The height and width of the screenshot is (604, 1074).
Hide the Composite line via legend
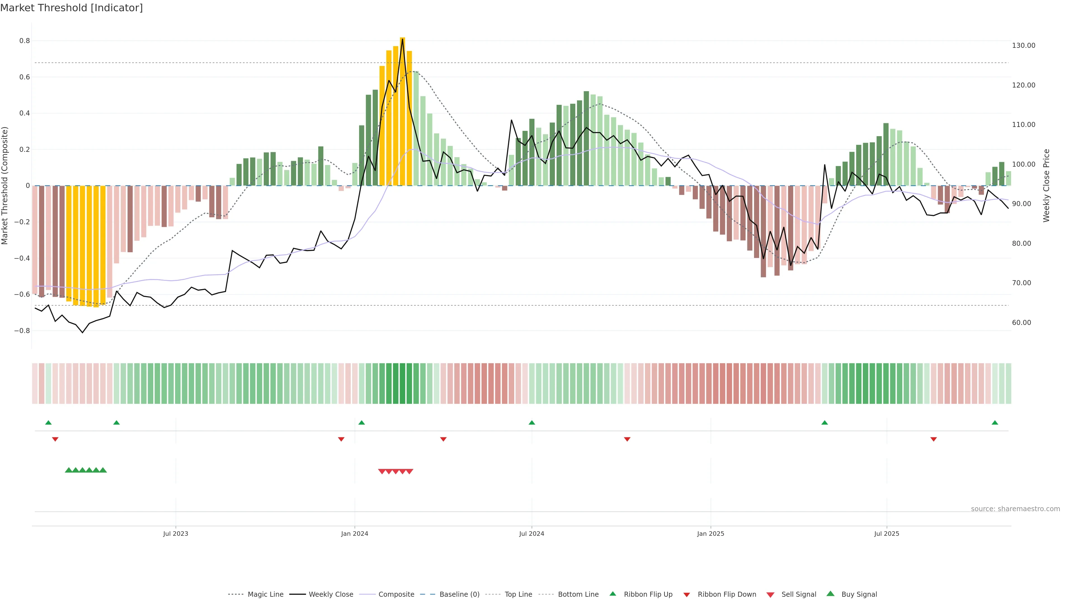[x=396, y=594]
